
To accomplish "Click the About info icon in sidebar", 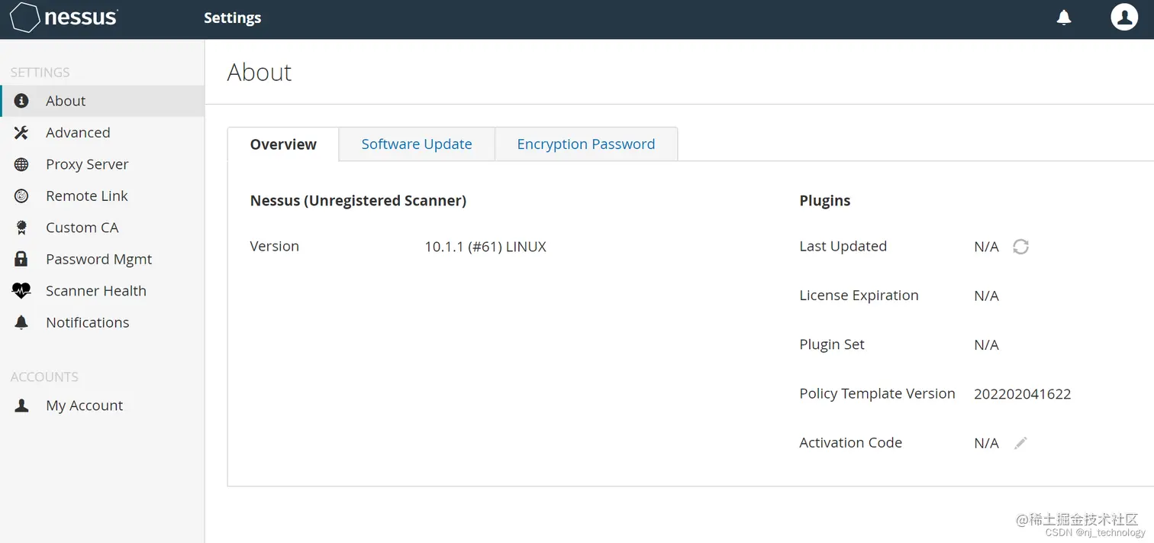I will (x=21, y=101).
